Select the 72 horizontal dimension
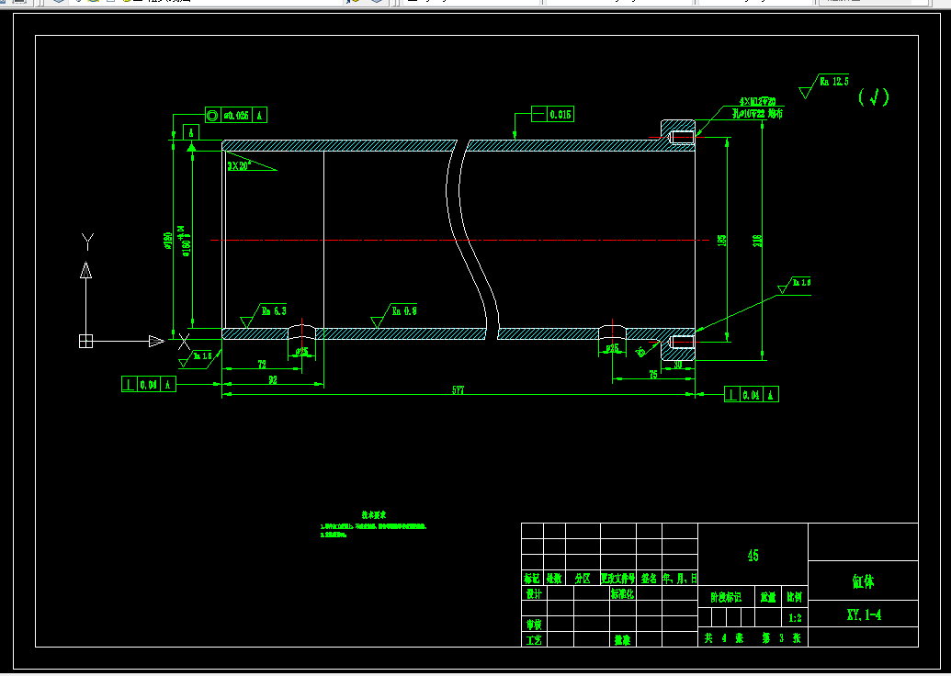 (x=262, y=365)
